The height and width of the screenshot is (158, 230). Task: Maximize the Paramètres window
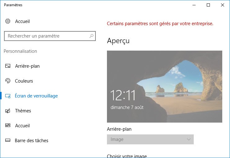(208, 5)
